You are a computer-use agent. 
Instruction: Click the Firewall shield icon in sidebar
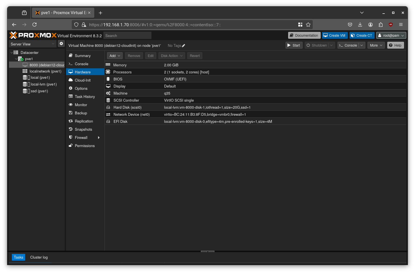click(70, 137)
